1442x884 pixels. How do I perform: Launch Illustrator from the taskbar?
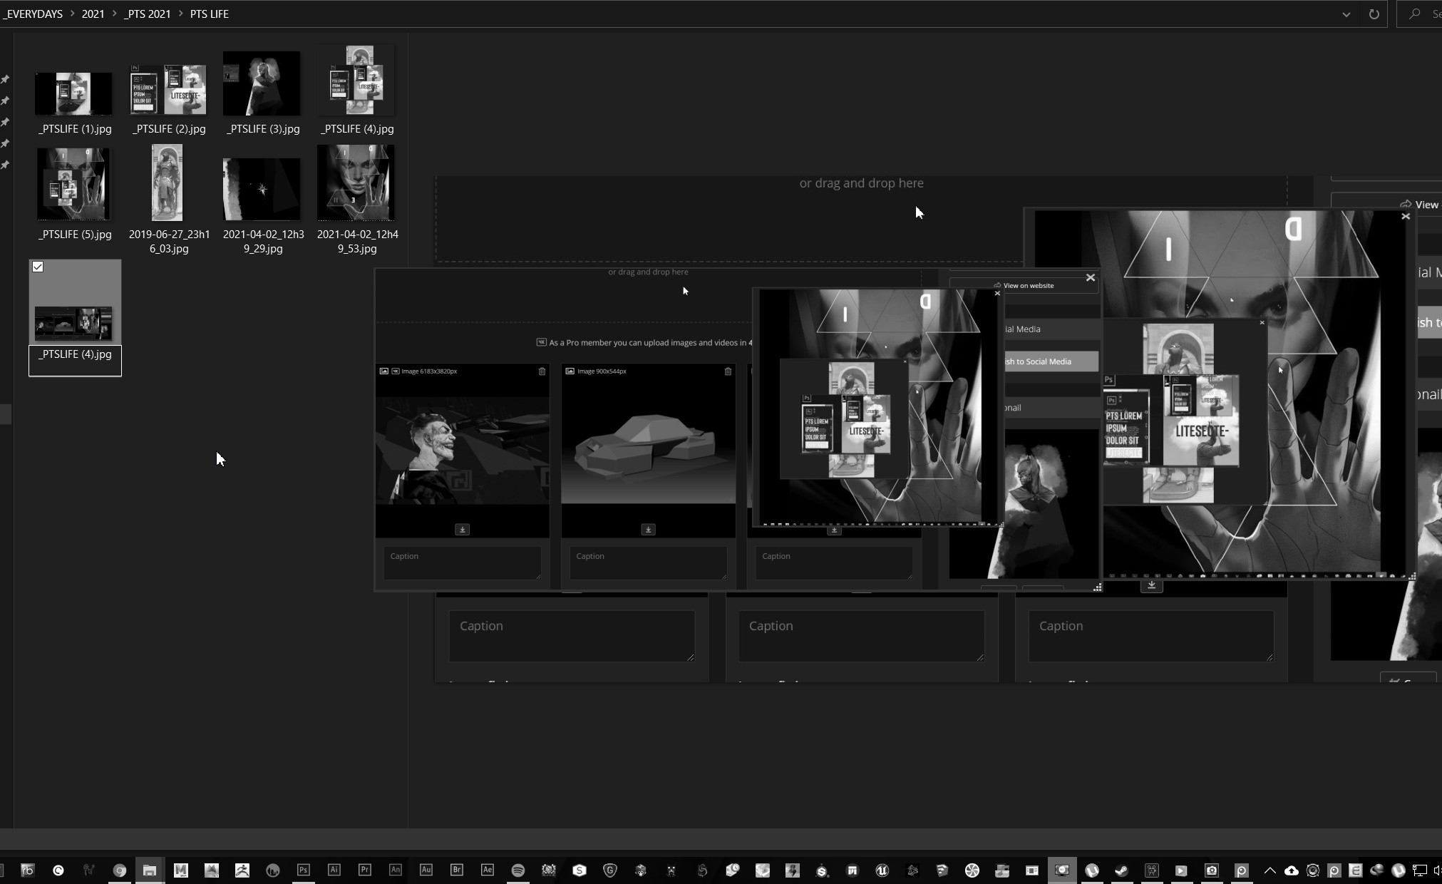pos(334,870)
